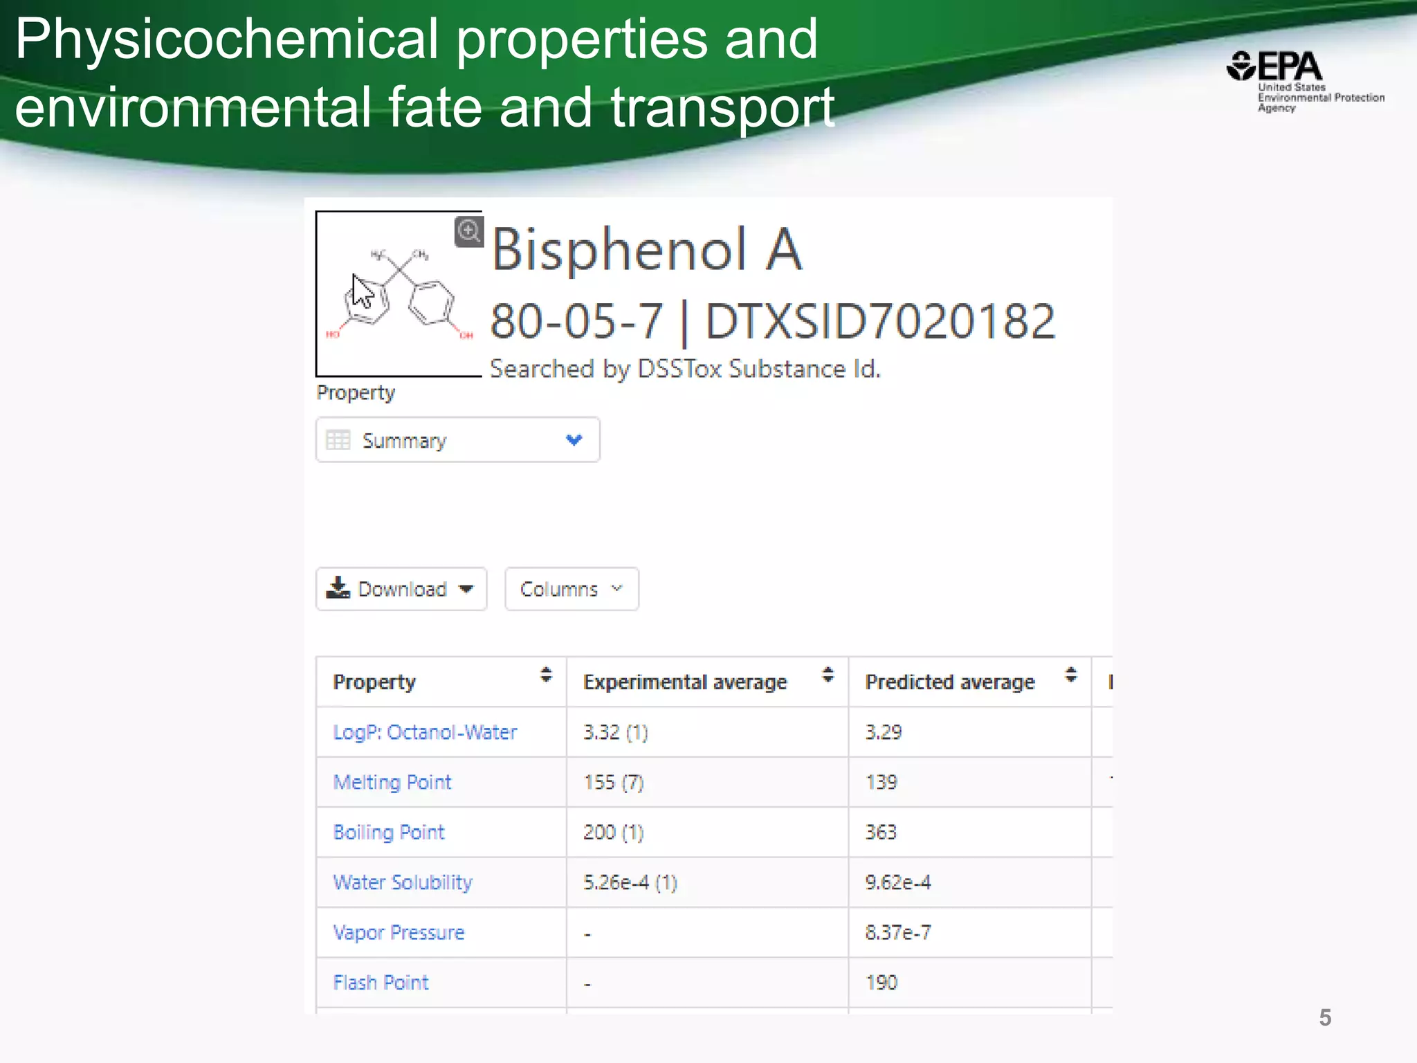Open the LogP: Octanol-Water link
The width and height of the screenshot is (1417, 1063).
(425, 732)
